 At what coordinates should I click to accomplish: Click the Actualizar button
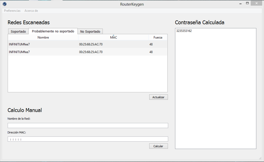point(159,97)
